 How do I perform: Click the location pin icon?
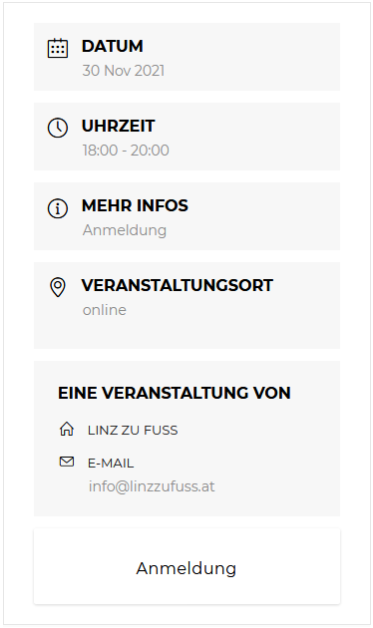pos(58,287)
